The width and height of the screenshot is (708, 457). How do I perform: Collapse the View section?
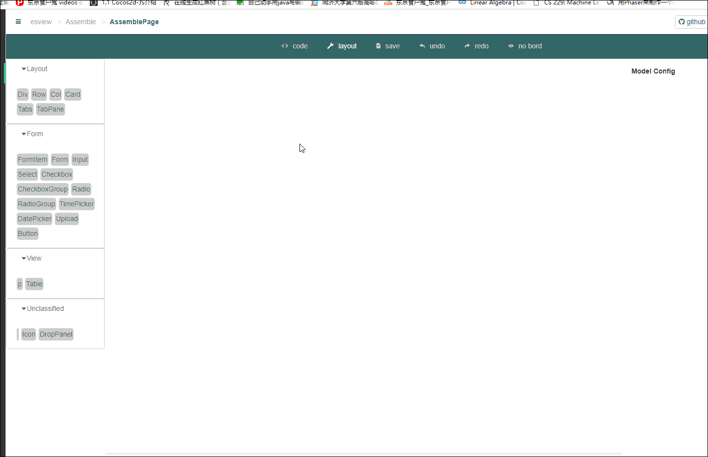[32, 258]
